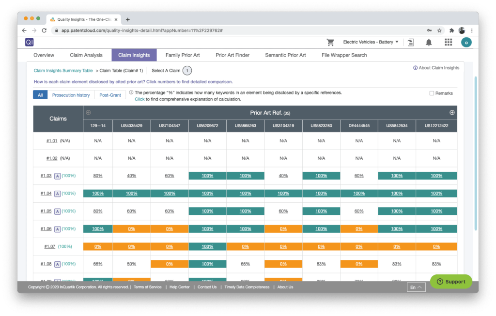
Task: Open the apps grid icon in the toolbar
Action: 447,42
